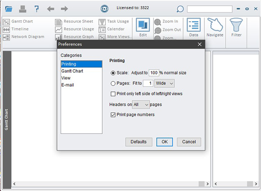The height and width of the screenshot is (191, 261).
Task: Click the scale percentage field
Action: (x=154, y=73)
